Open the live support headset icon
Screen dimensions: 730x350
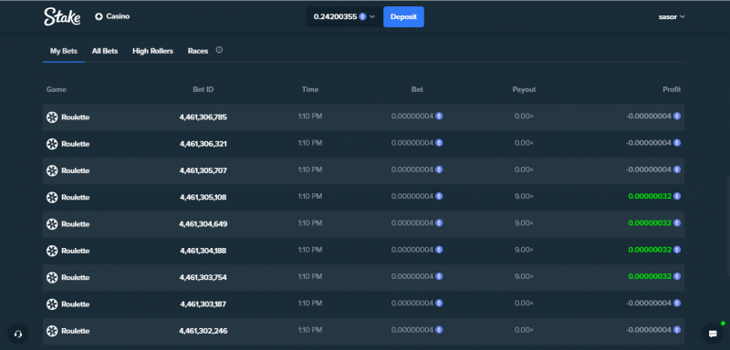coord(18,334)
